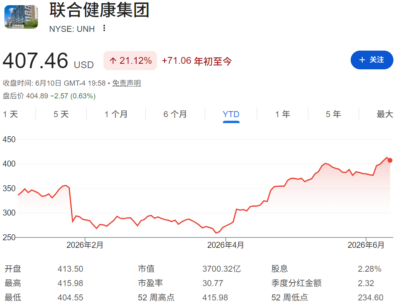
Task: Show the 1 年 chart range
Action: pyautogui.click(x=283, y=114)
